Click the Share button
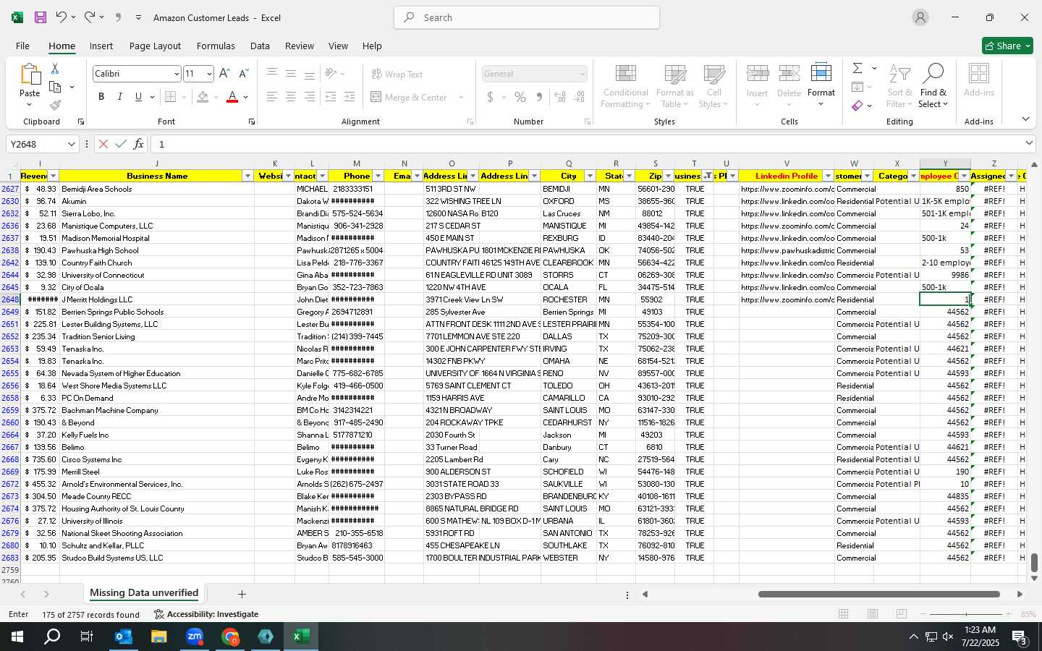The width and height of the screenshot is (1042, 651). 1007,46
